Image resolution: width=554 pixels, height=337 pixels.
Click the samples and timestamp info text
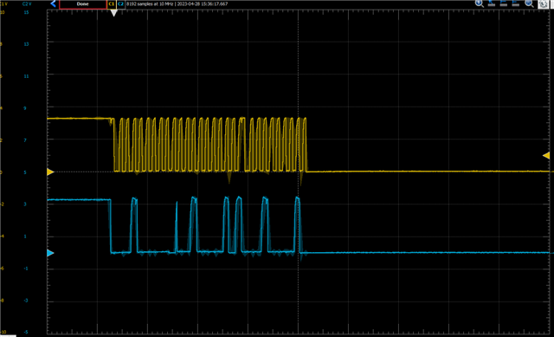tap(177, 3)
